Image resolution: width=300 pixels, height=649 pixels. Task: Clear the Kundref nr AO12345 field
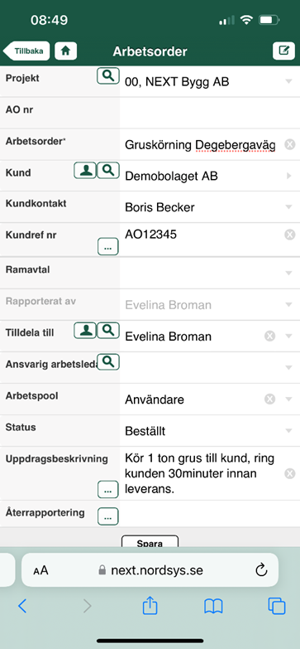point(290,235)
